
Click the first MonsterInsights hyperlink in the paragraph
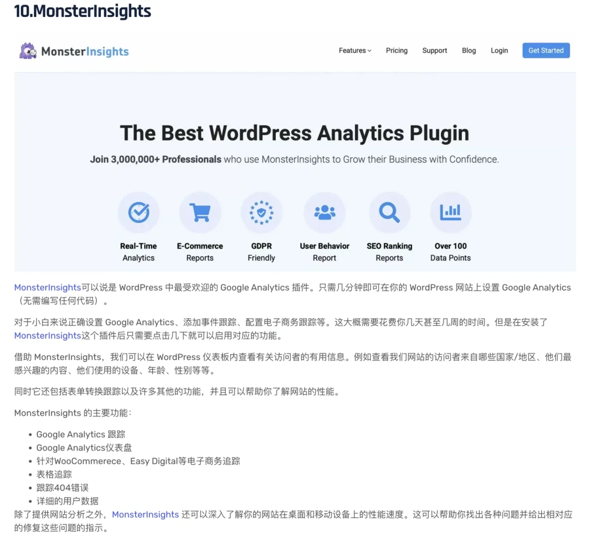click(x=47, y=287)
